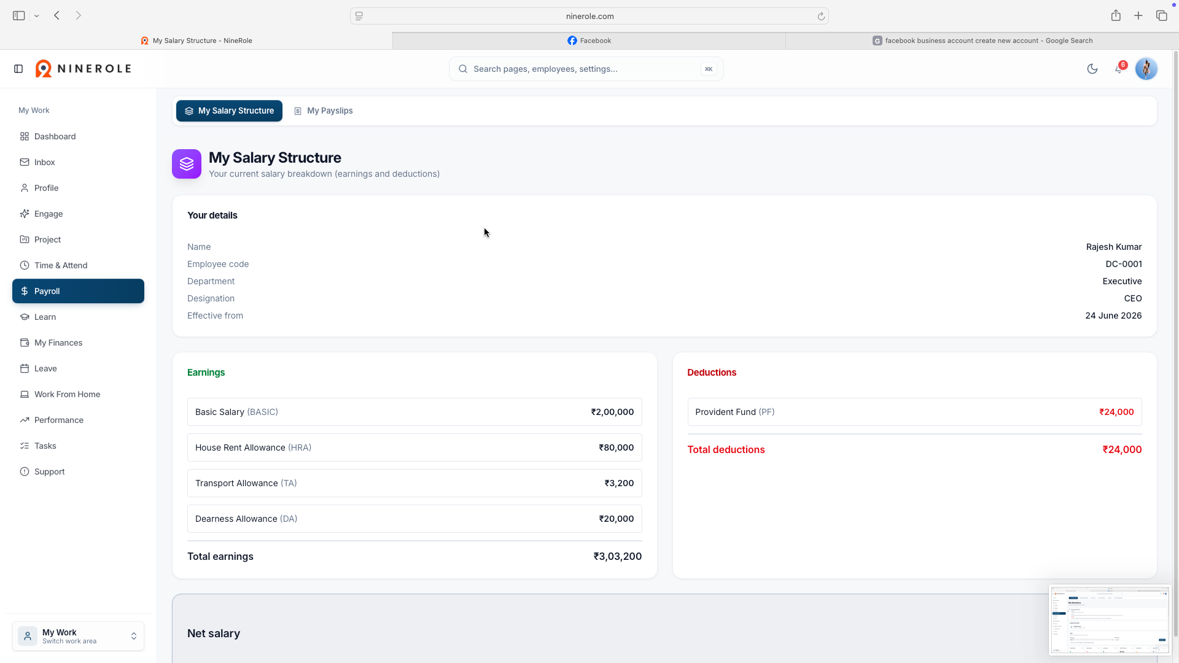Switch to My Payslips tab

coord(324,111)
